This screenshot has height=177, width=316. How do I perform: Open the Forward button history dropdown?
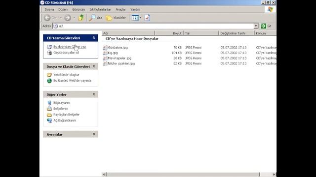point(74,18)
